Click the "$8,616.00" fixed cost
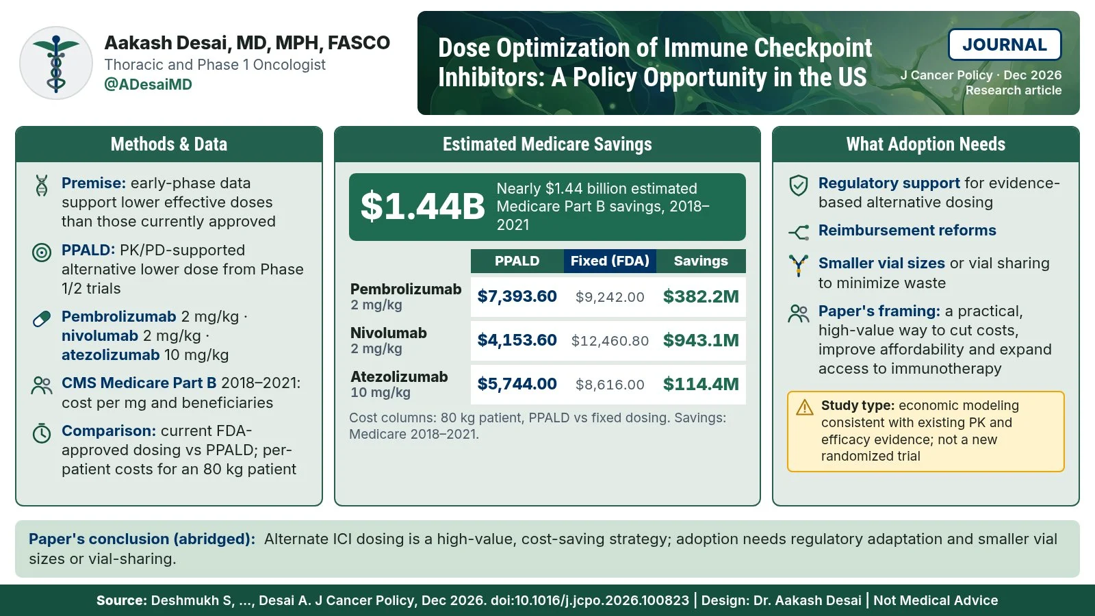The image size is (1095, 616). [610, 385]
